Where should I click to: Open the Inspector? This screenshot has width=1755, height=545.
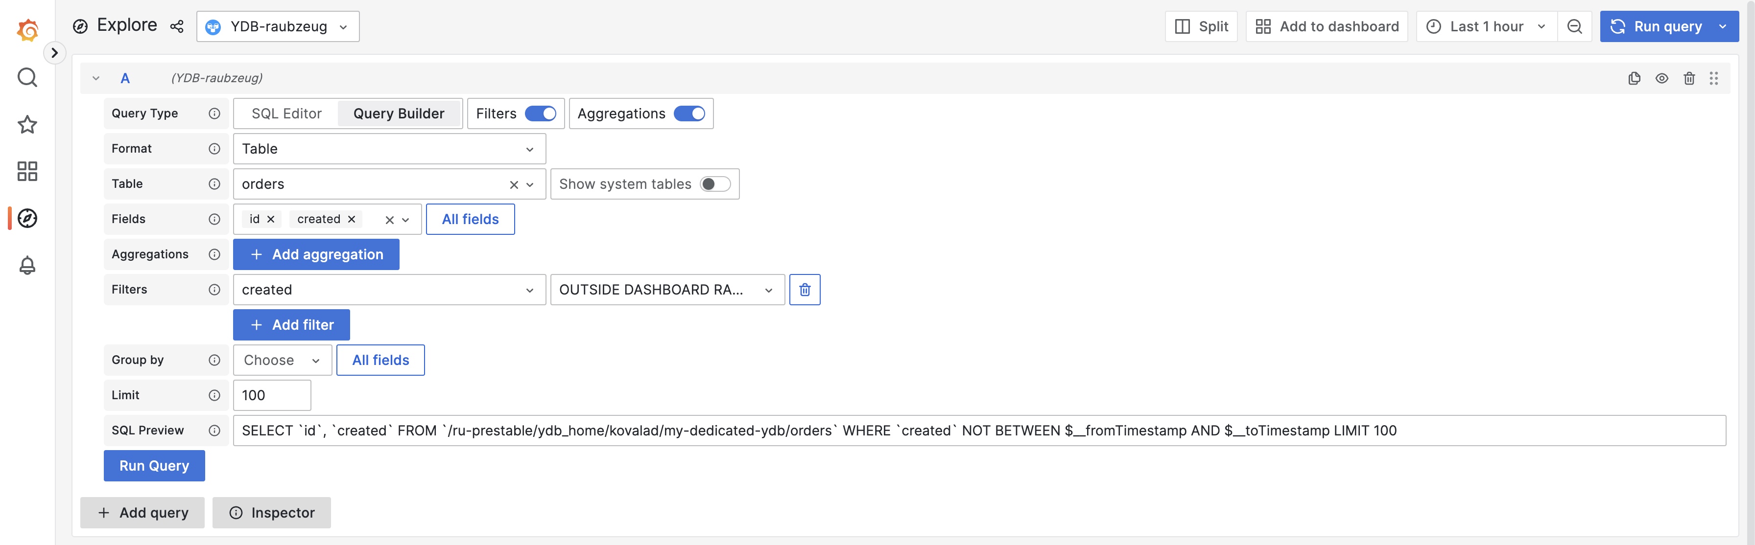(271, 512)
